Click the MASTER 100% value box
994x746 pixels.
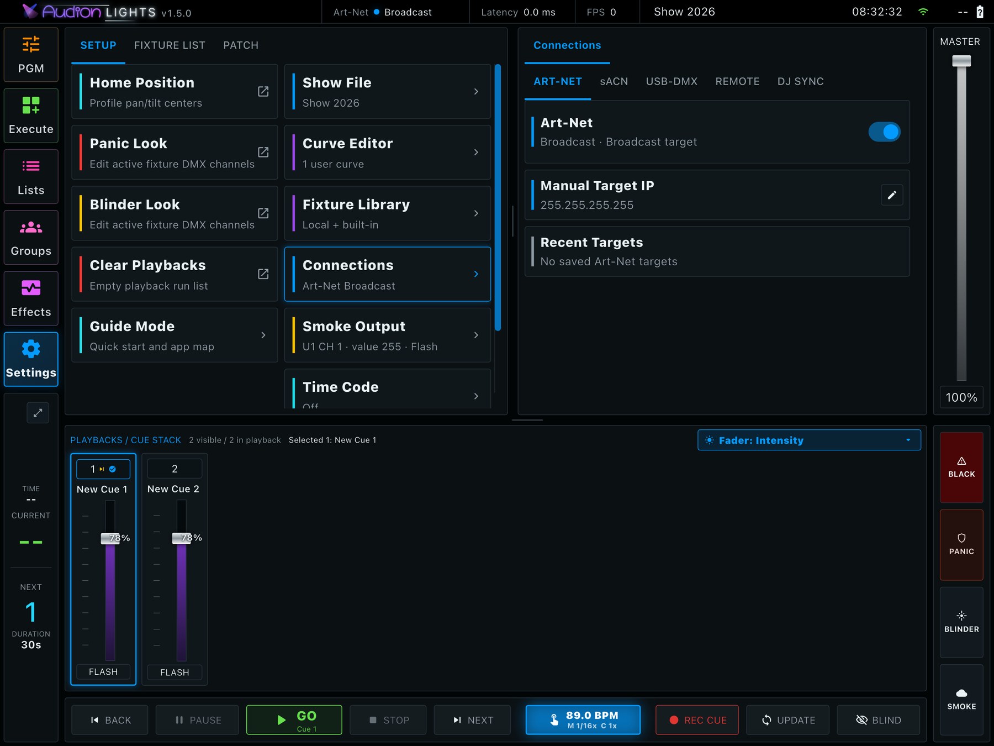pyautogui.click(x=961, y=397)
